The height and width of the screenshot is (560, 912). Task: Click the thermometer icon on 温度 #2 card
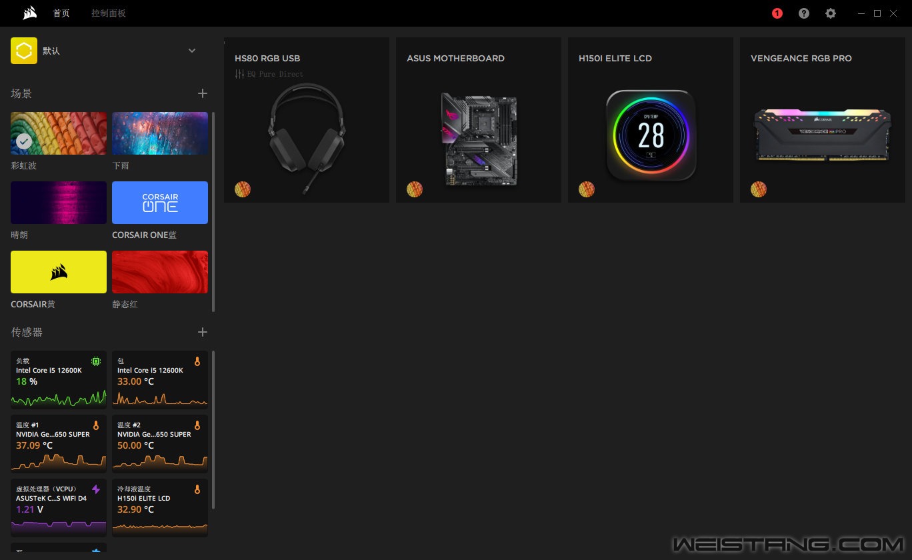pos(197,425)
